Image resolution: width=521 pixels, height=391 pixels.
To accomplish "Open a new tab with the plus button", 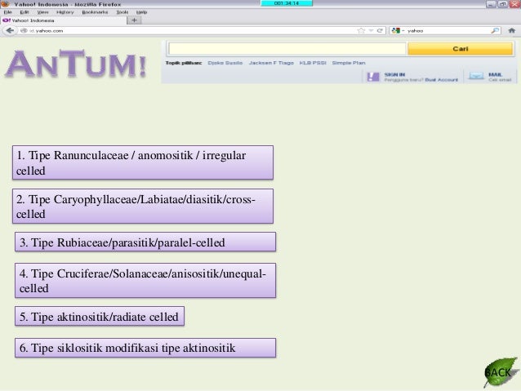I will 134,20.
